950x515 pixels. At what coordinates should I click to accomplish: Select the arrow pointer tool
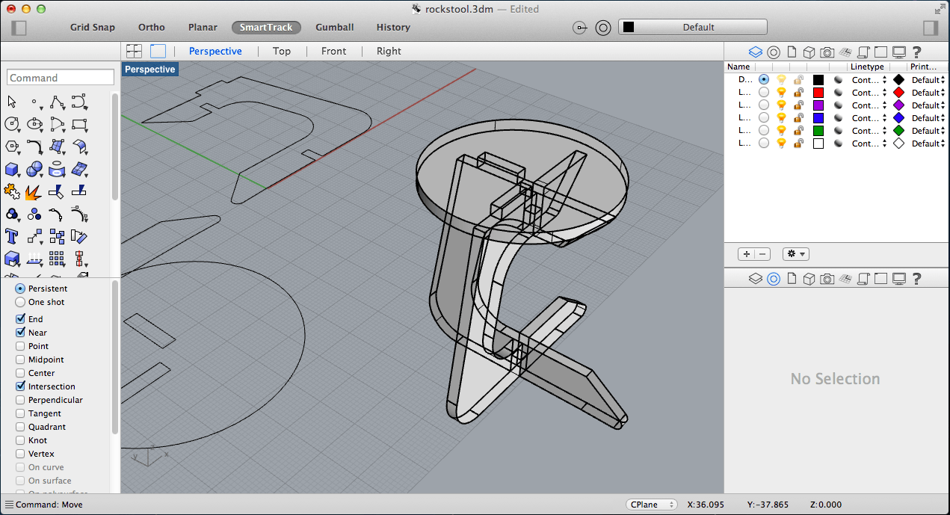coord(12,102)
